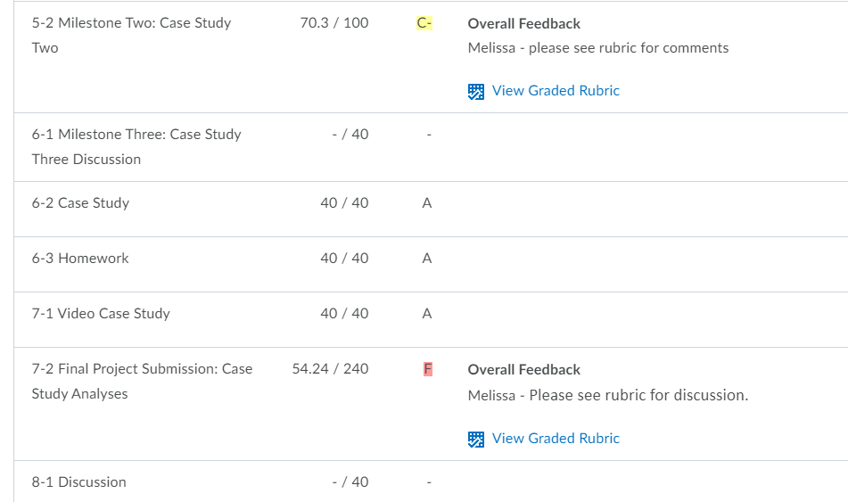Click the yellow C- grade badge
Image resolution: width=848 pixels, height=502 pixels.
[424, 22]
